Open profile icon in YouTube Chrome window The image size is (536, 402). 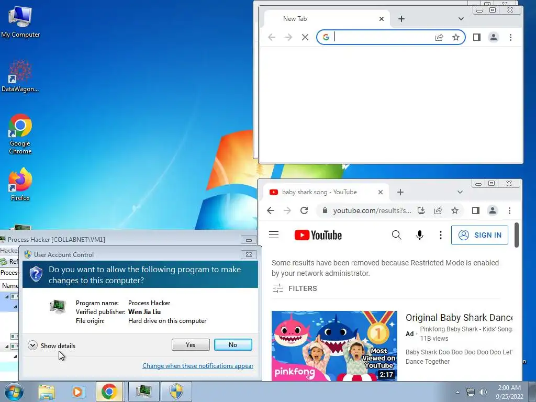[493, 210]
